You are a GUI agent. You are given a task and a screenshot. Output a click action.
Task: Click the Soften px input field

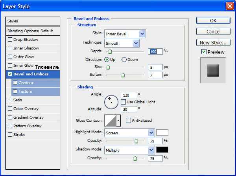[155, 75]
